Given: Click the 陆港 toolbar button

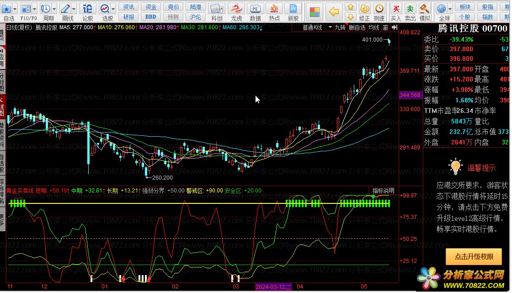Looking at the screenshot, I should pos(195,7).
